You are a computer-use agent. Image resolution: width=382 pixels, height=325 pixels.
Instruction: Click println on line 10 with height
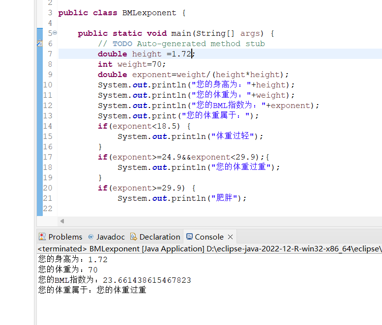tap(196, 84)
